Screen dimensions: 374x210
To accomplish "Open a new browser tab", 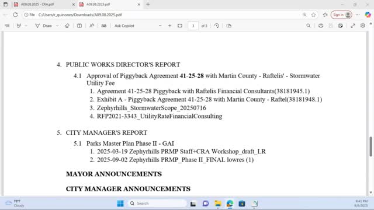I will pos(148,4).
